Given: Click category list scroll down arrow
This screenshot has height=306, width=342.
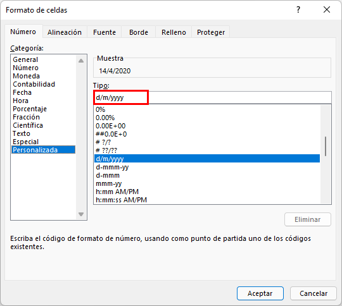Looking at the screenshot, I should (81, 214).
